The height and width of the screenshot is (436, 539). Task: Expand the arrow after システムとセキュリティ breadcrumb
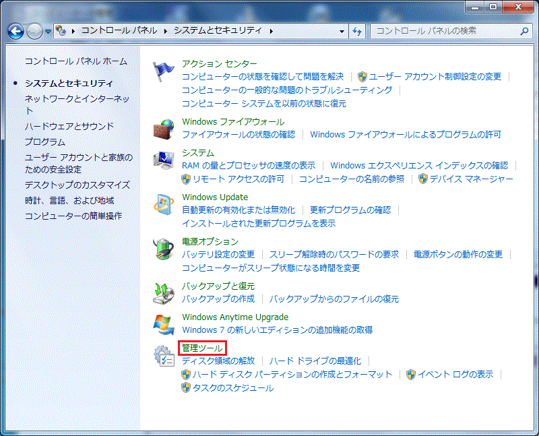pyautogui.click(x=272, y=31)
